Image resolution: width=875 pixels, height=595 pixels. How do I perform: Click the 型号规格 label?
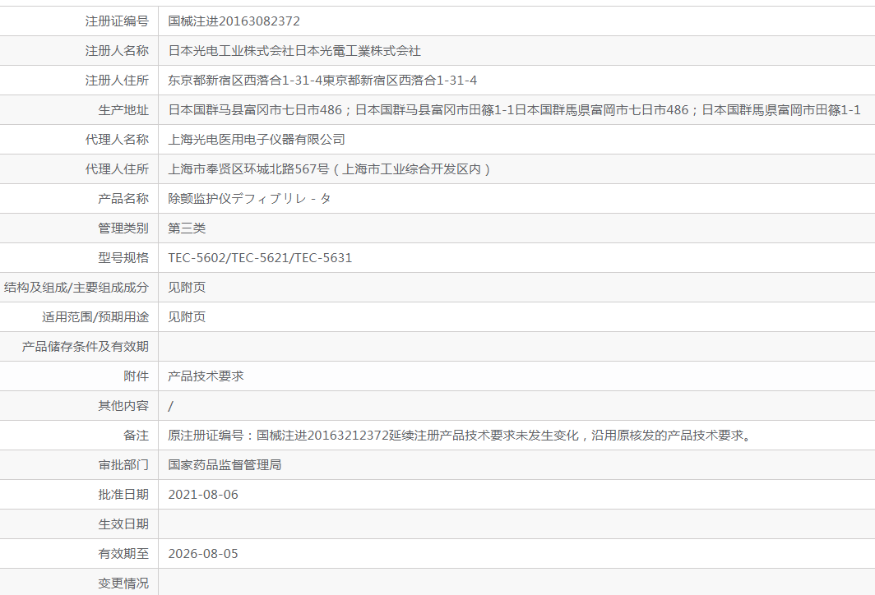(x=123, y=257)
